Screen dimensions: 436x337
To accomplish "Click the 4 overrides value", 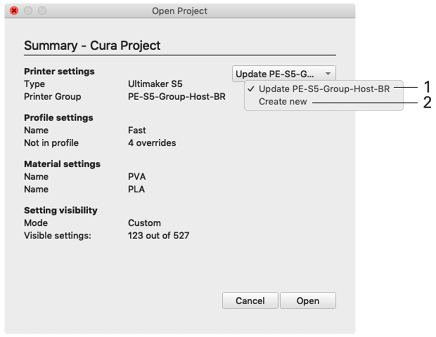I will pos(152,143).
